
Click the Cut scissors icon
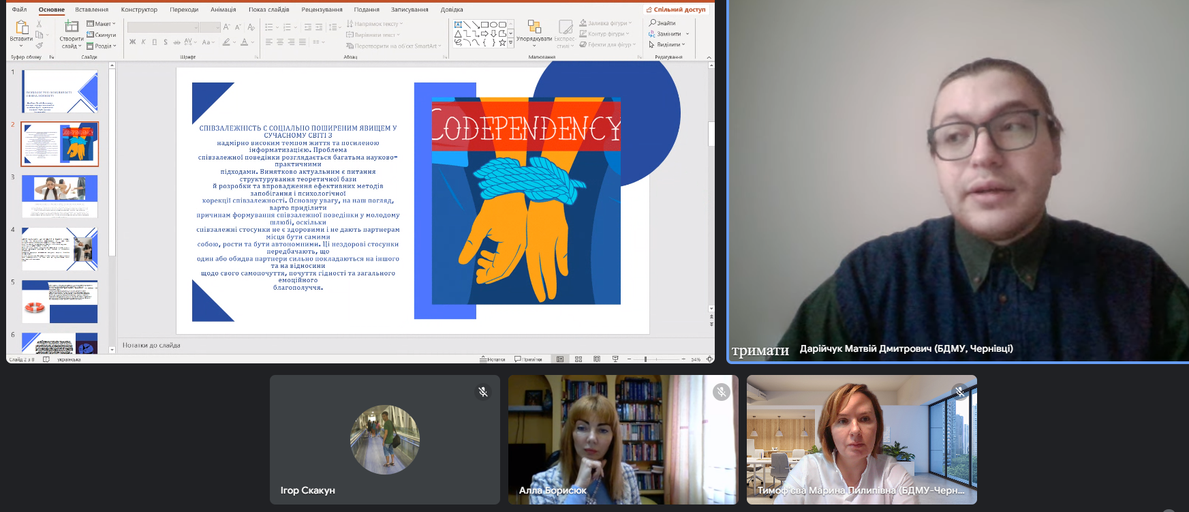point(39,24)
